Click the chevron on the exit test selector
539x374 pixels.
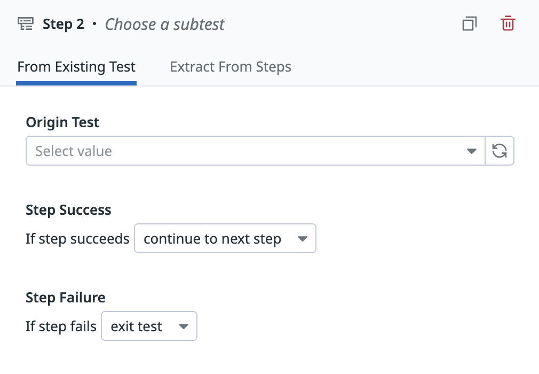(184, 326)
